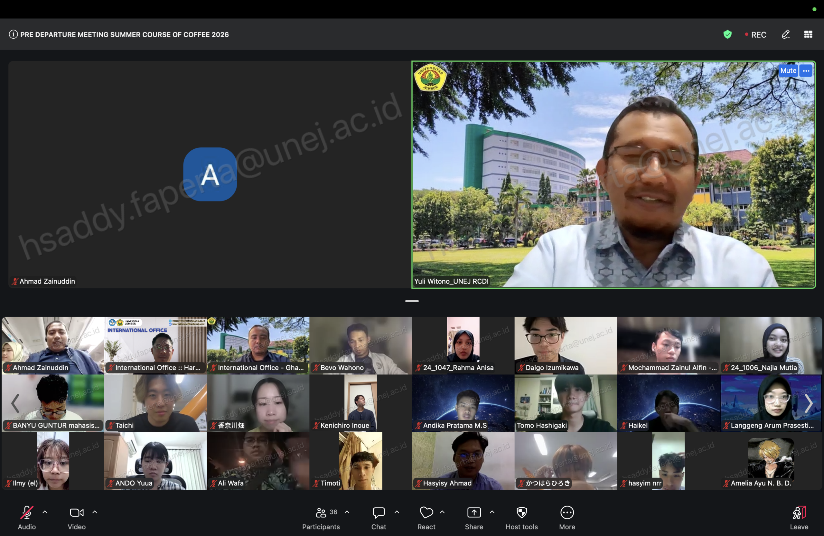Select Haikel's video thumbnail
Viewport: 824px width, 536px height.
tap(668, 403)
